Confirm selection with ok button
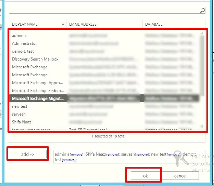 point(146,176)
